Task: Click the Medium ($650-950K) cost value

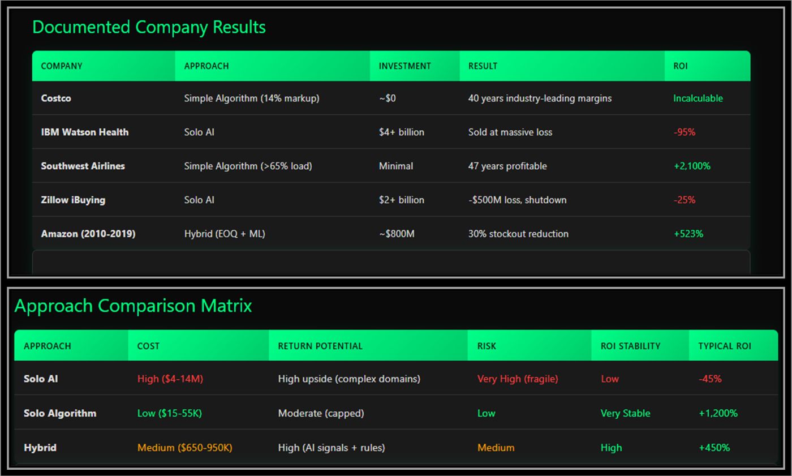Action: click(184, 447)
